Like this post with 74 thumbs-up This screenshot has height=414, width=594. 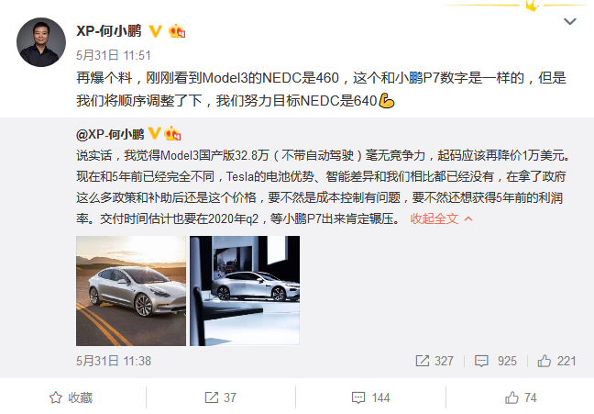(521, 397)
